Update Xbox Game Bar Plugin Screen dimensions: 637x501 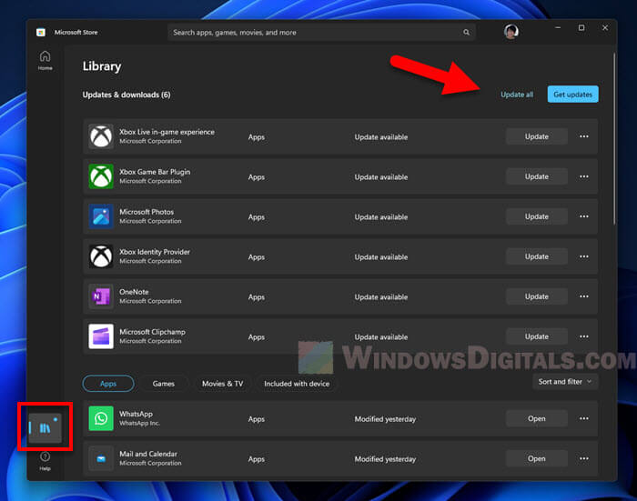click(537, 176)
